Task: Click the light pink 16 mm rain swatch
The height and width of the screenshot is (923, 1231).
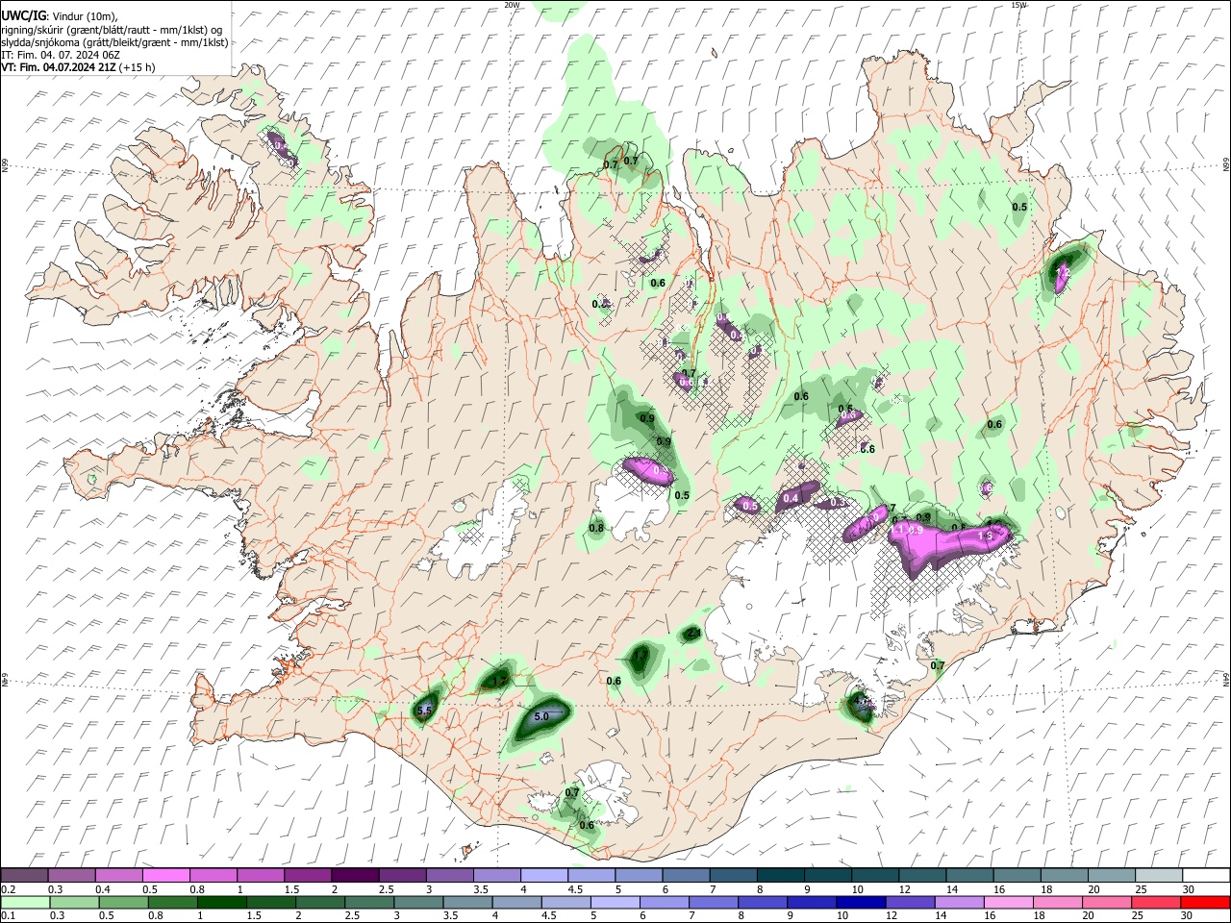Action: [1010, 902]
